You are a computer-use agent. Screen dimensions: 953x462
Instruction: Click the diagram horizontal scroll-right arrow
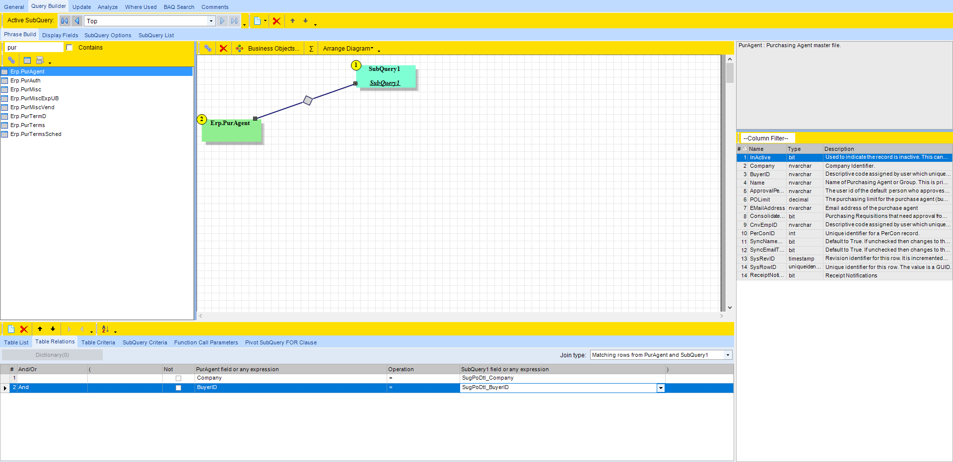tap(722, 316)
